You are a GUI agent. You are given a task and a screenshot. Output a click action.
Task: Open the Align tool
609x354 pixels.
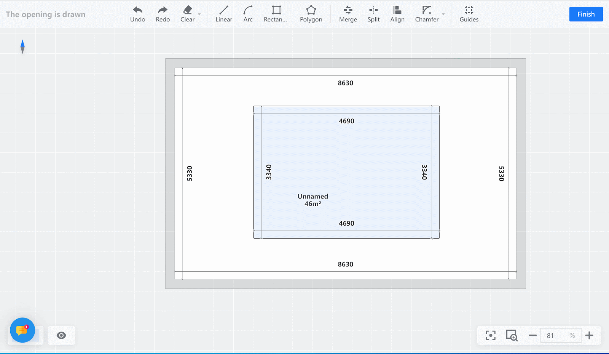[x=397, y=10]
